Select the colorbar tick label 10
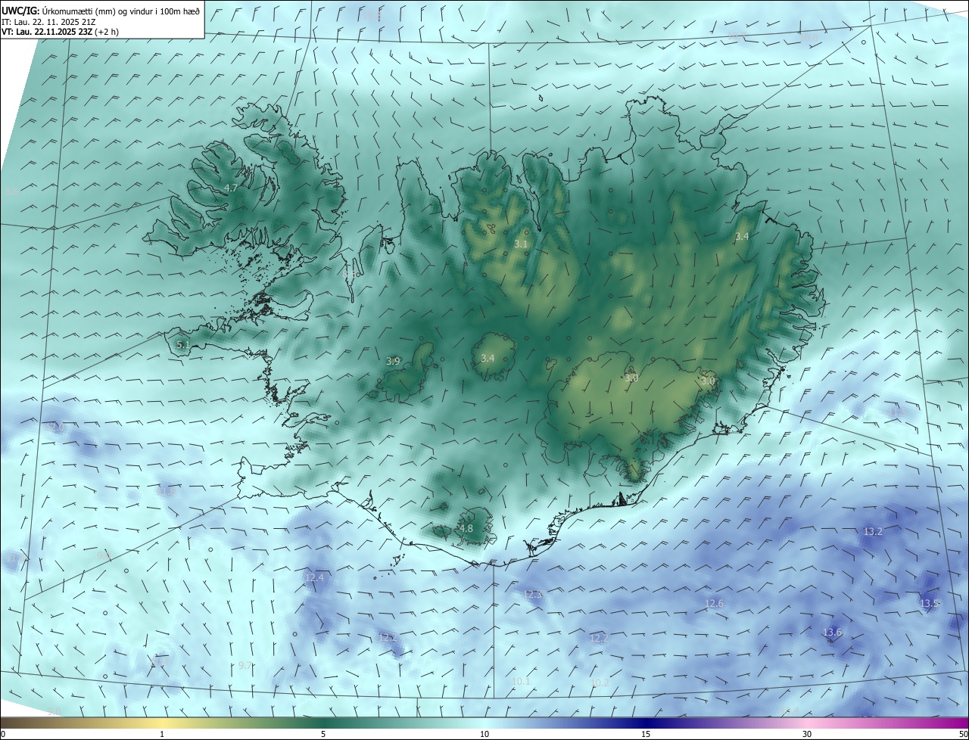Screen dimensions: 969x740 484,735
